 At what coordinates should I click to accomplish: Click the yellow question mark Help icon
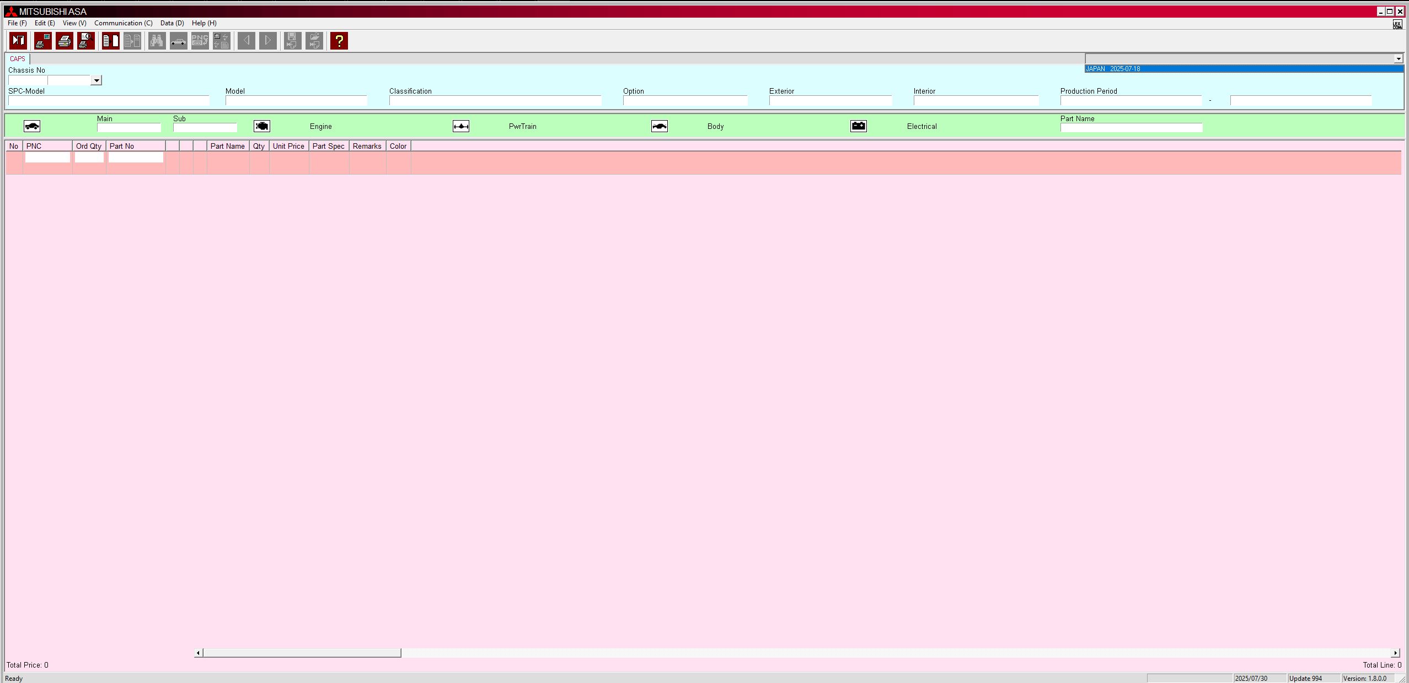[339, 41]
